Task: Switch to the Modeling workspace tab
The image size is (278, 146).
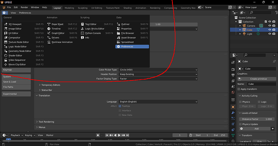Action: click(x=69, y=8)
